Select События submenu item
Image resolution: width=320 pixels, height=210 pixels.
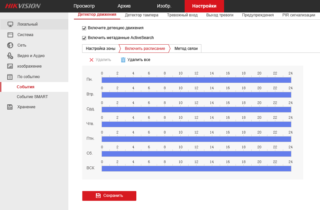tap(34, 87)
